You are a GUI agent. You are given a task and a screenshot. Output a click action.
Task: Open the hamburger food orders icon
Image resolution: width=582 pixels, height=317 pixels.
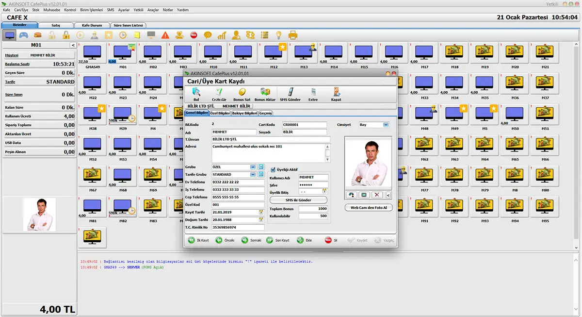(x=37, y=35)
